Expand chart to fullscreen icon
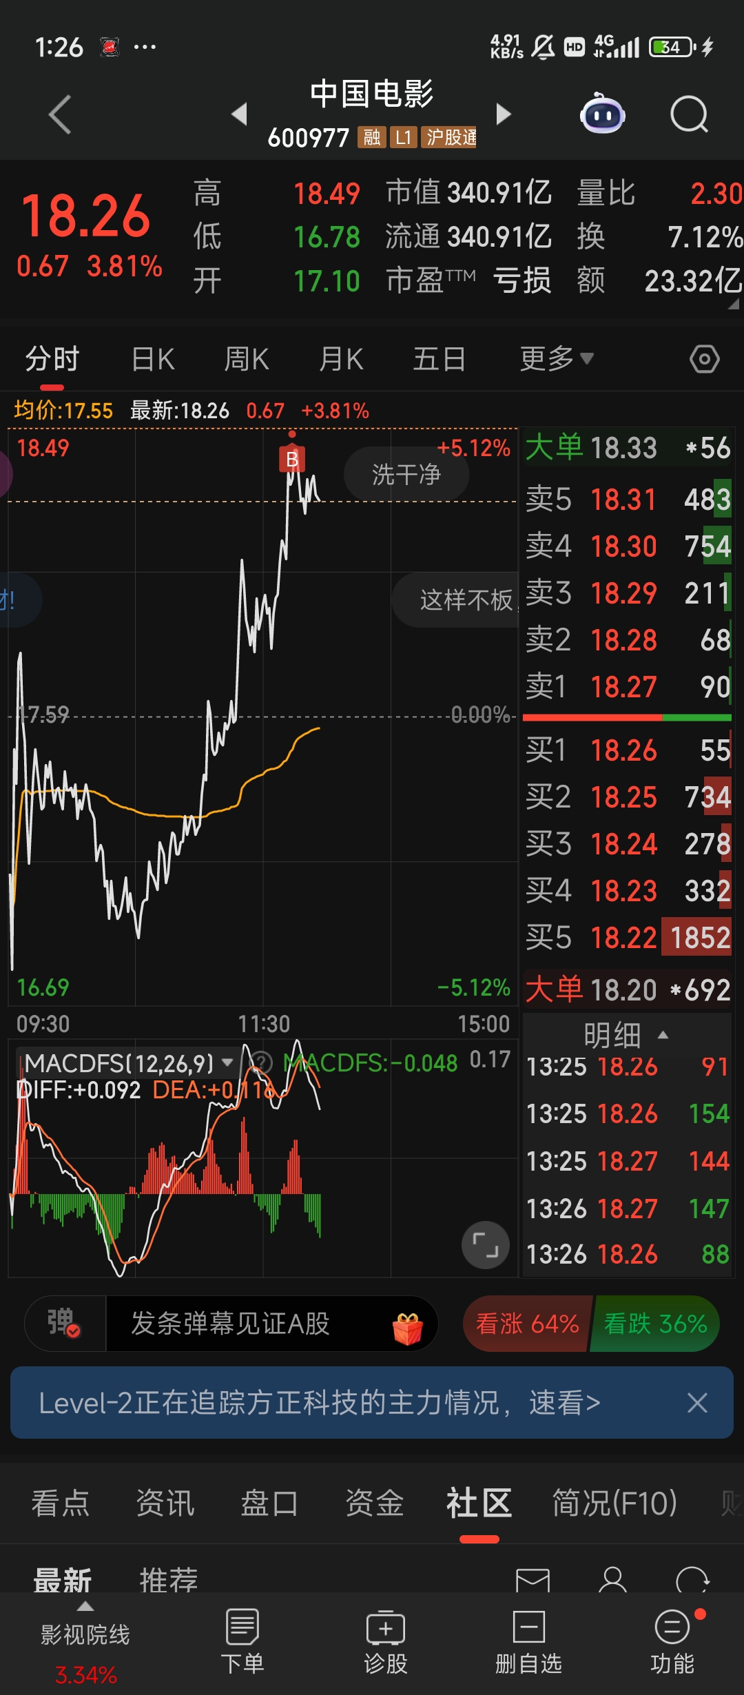Screen dimensions: 744x1695 click(x=486, y=1245)
